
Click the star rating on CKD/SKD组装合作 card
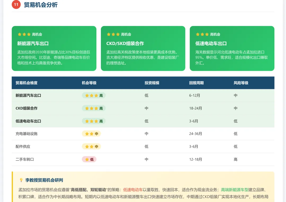113,34
